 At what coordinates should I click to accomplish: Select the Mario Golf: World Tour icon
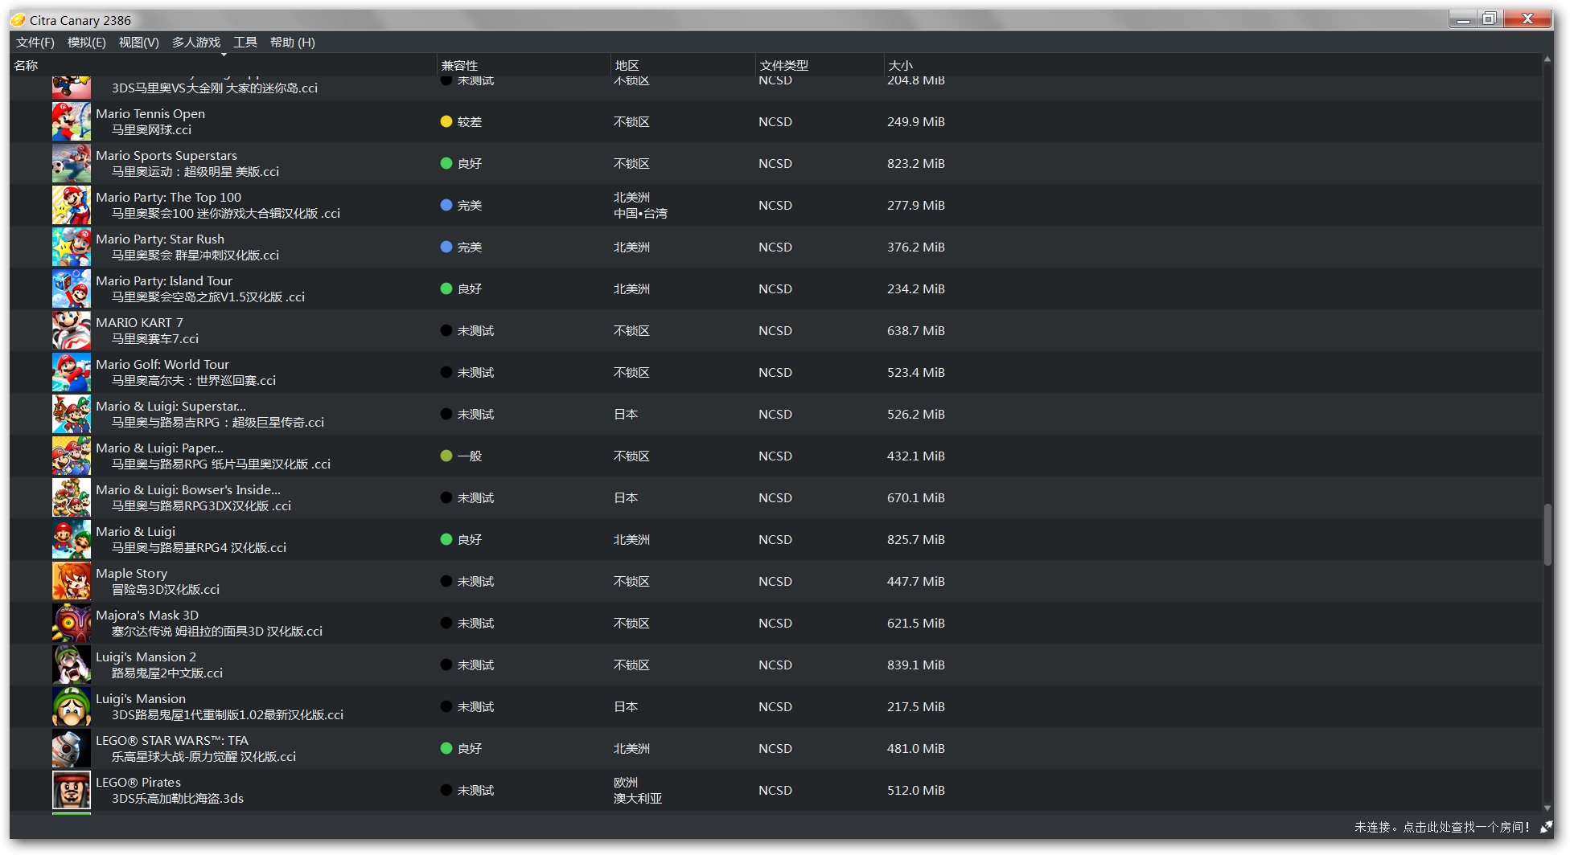72,372
